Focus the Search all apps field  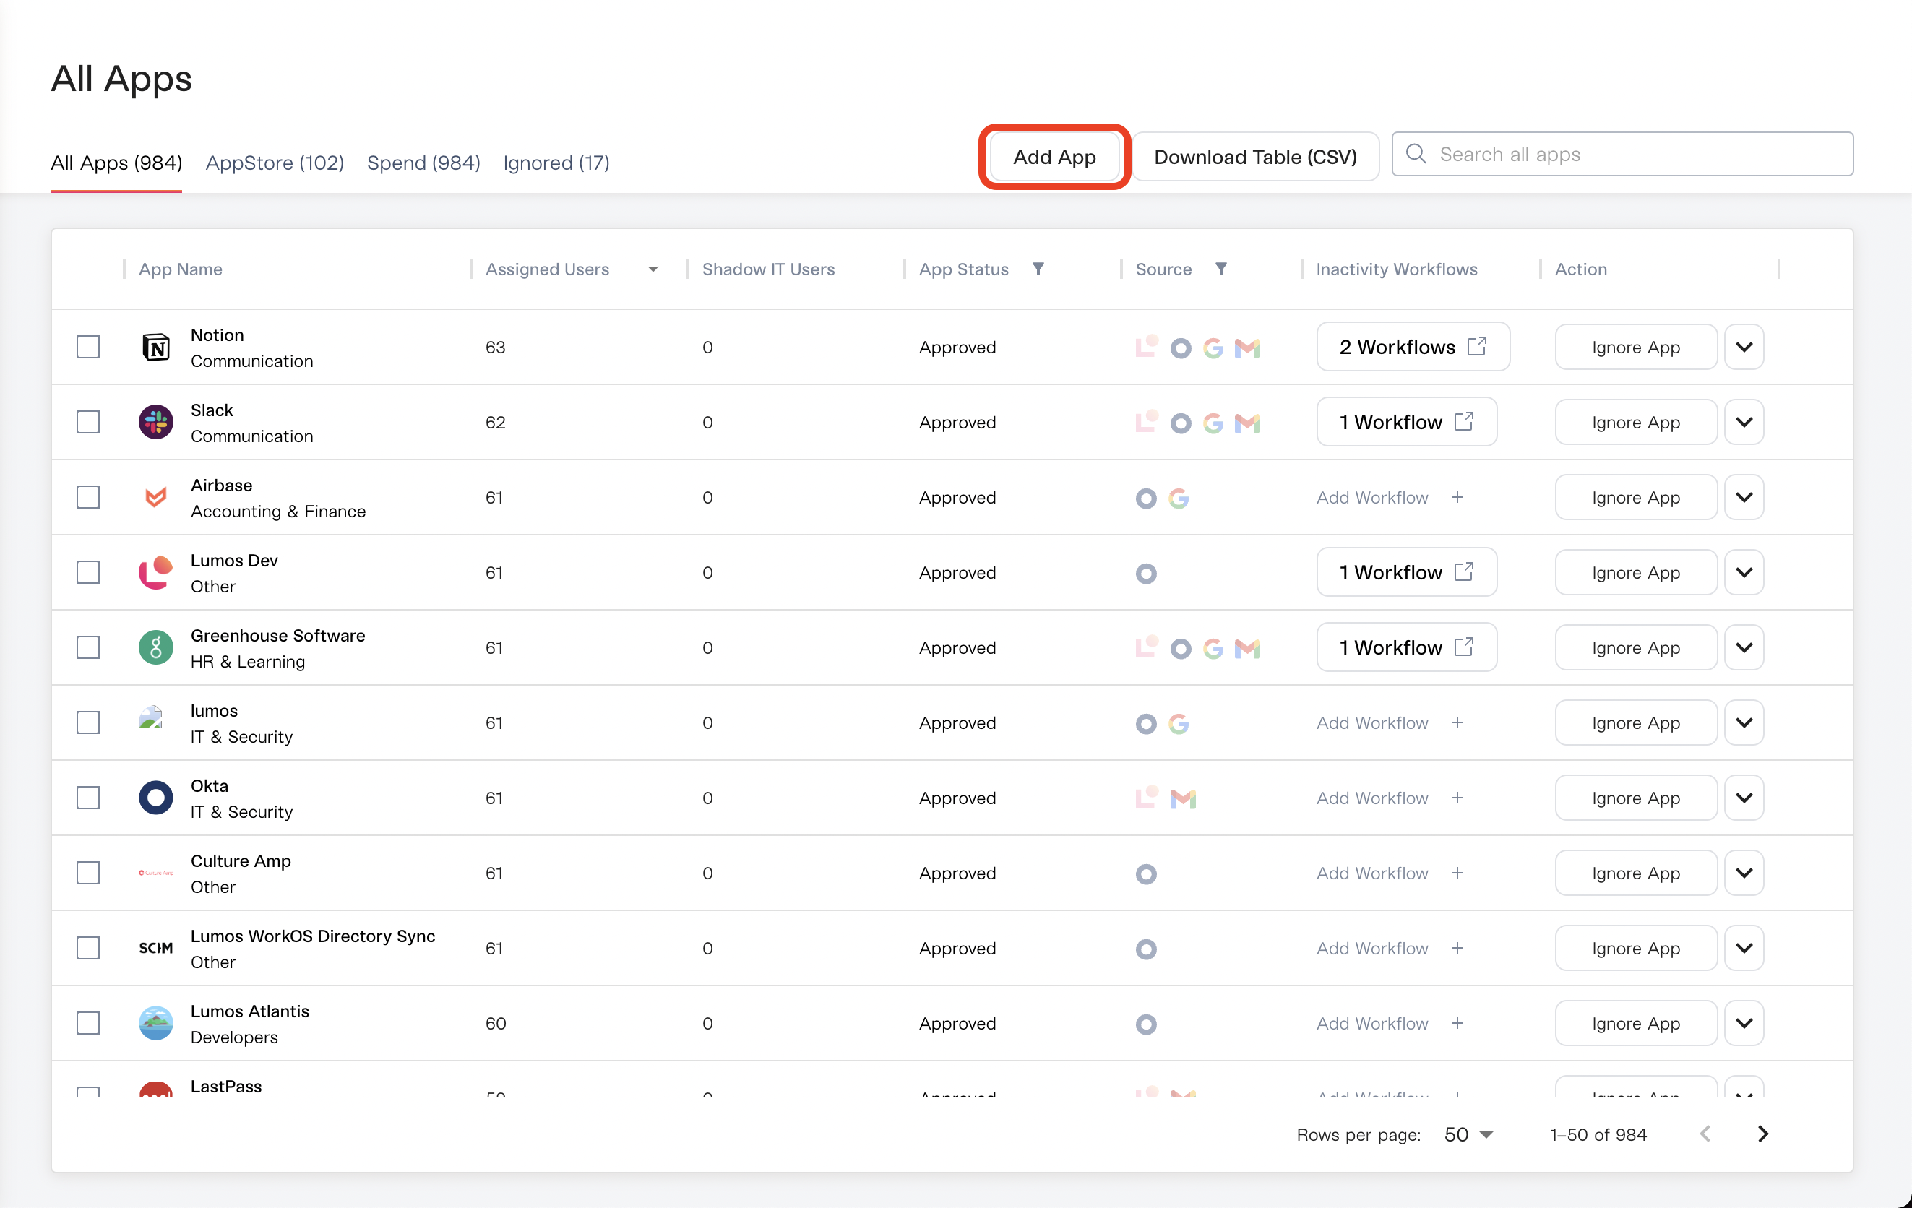coord(1622,154)
